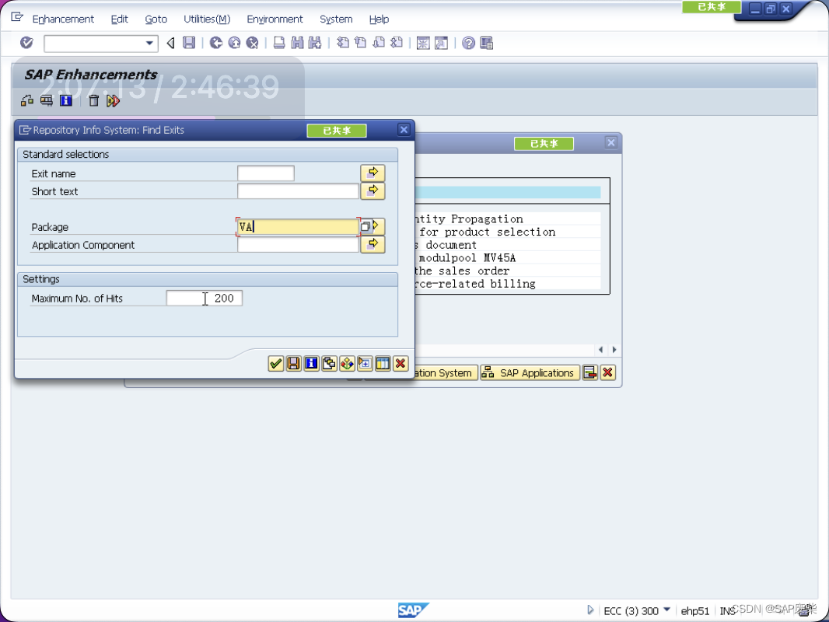Open the Environment menu
This screenshot has width=829, height=622.
(x=275, y=19)
